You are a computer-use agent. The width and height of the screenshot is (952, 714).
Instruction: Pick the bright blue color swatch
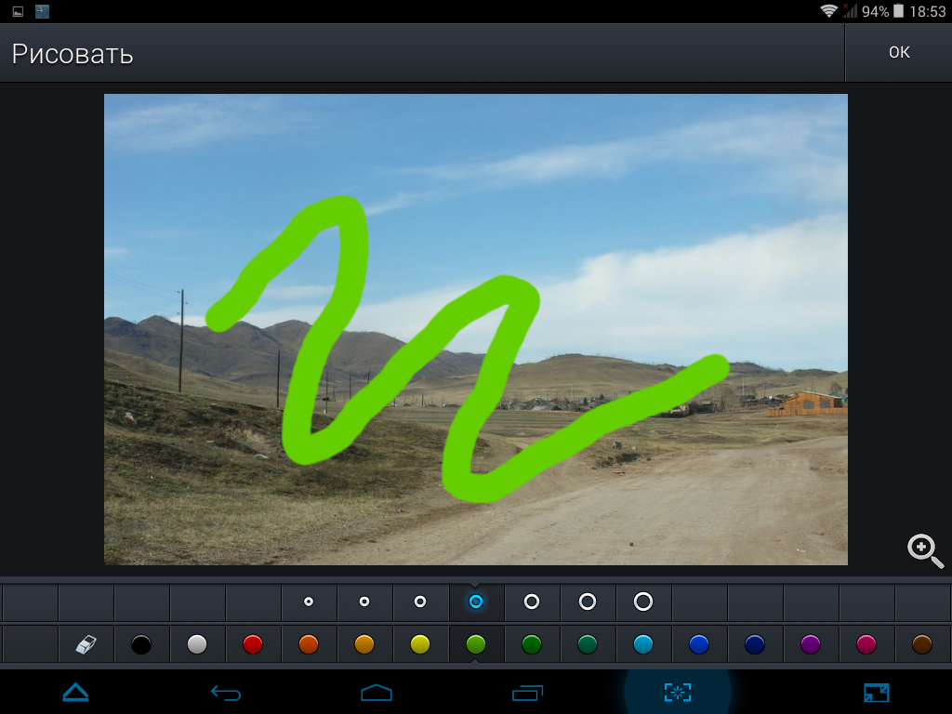(699, 644)
